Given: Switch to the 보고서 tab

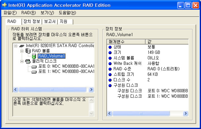Looking at the screenshot, I should click(x=50, y=21).
